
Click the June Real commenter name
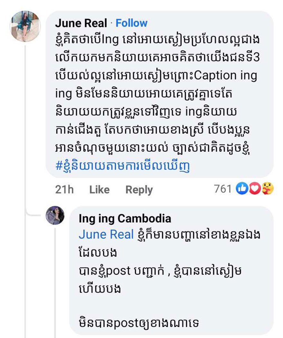pyautogui.click(x=81, y=23)
